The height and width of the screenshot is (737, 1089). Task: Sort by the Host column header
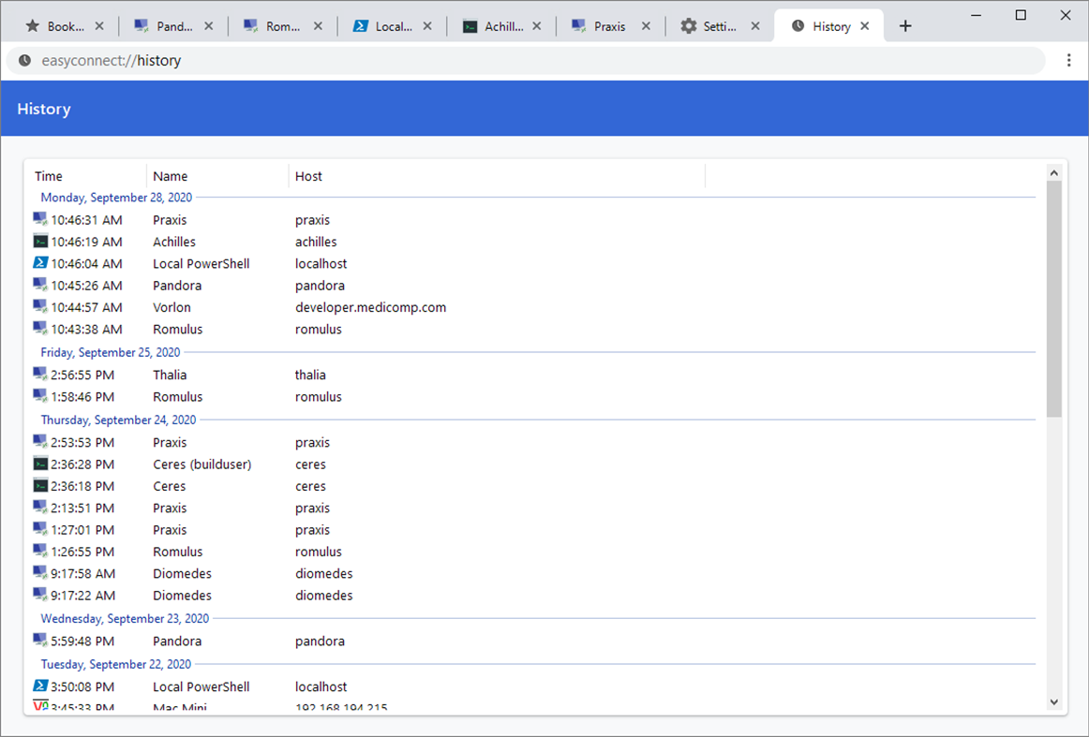click(x=497, y=176)
